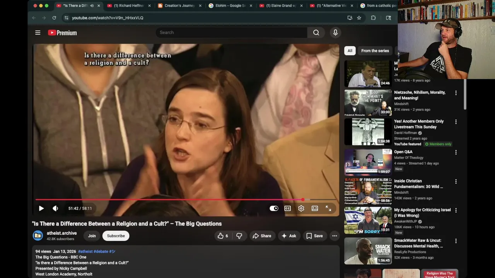Open more actions three-dot menu under video
The height and width of the screenshot is (278, 495).
click(335, 236)
